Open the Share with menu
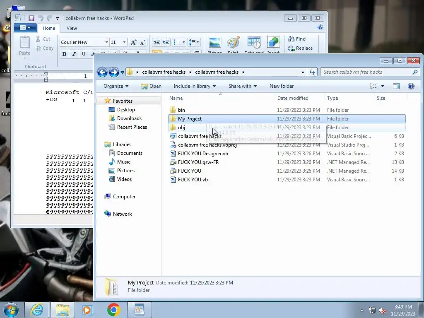 243,86
